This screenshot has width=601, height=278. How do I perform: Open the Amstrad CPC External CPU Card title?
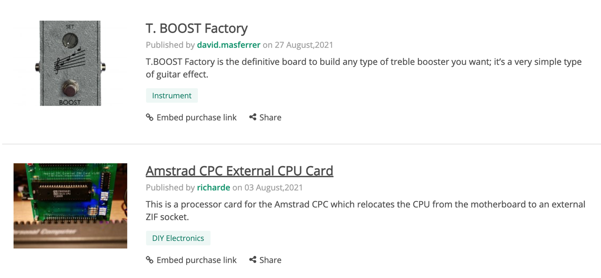(239, 171)
